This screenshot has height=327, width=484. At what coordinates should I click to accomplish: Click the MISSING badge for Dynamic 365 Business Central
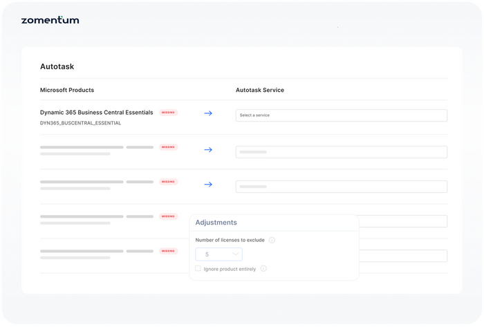[168, 113]
